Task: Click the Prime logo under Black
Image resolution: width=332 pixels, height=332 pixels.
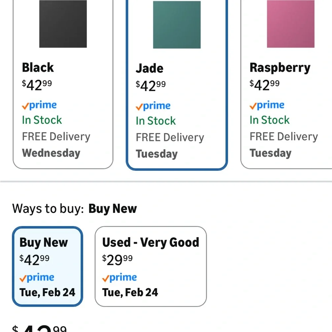Action: coord(39,106)
